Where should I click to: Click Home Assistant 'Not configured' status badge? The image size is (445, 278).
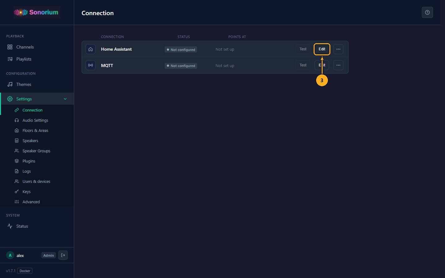(181, 49)
